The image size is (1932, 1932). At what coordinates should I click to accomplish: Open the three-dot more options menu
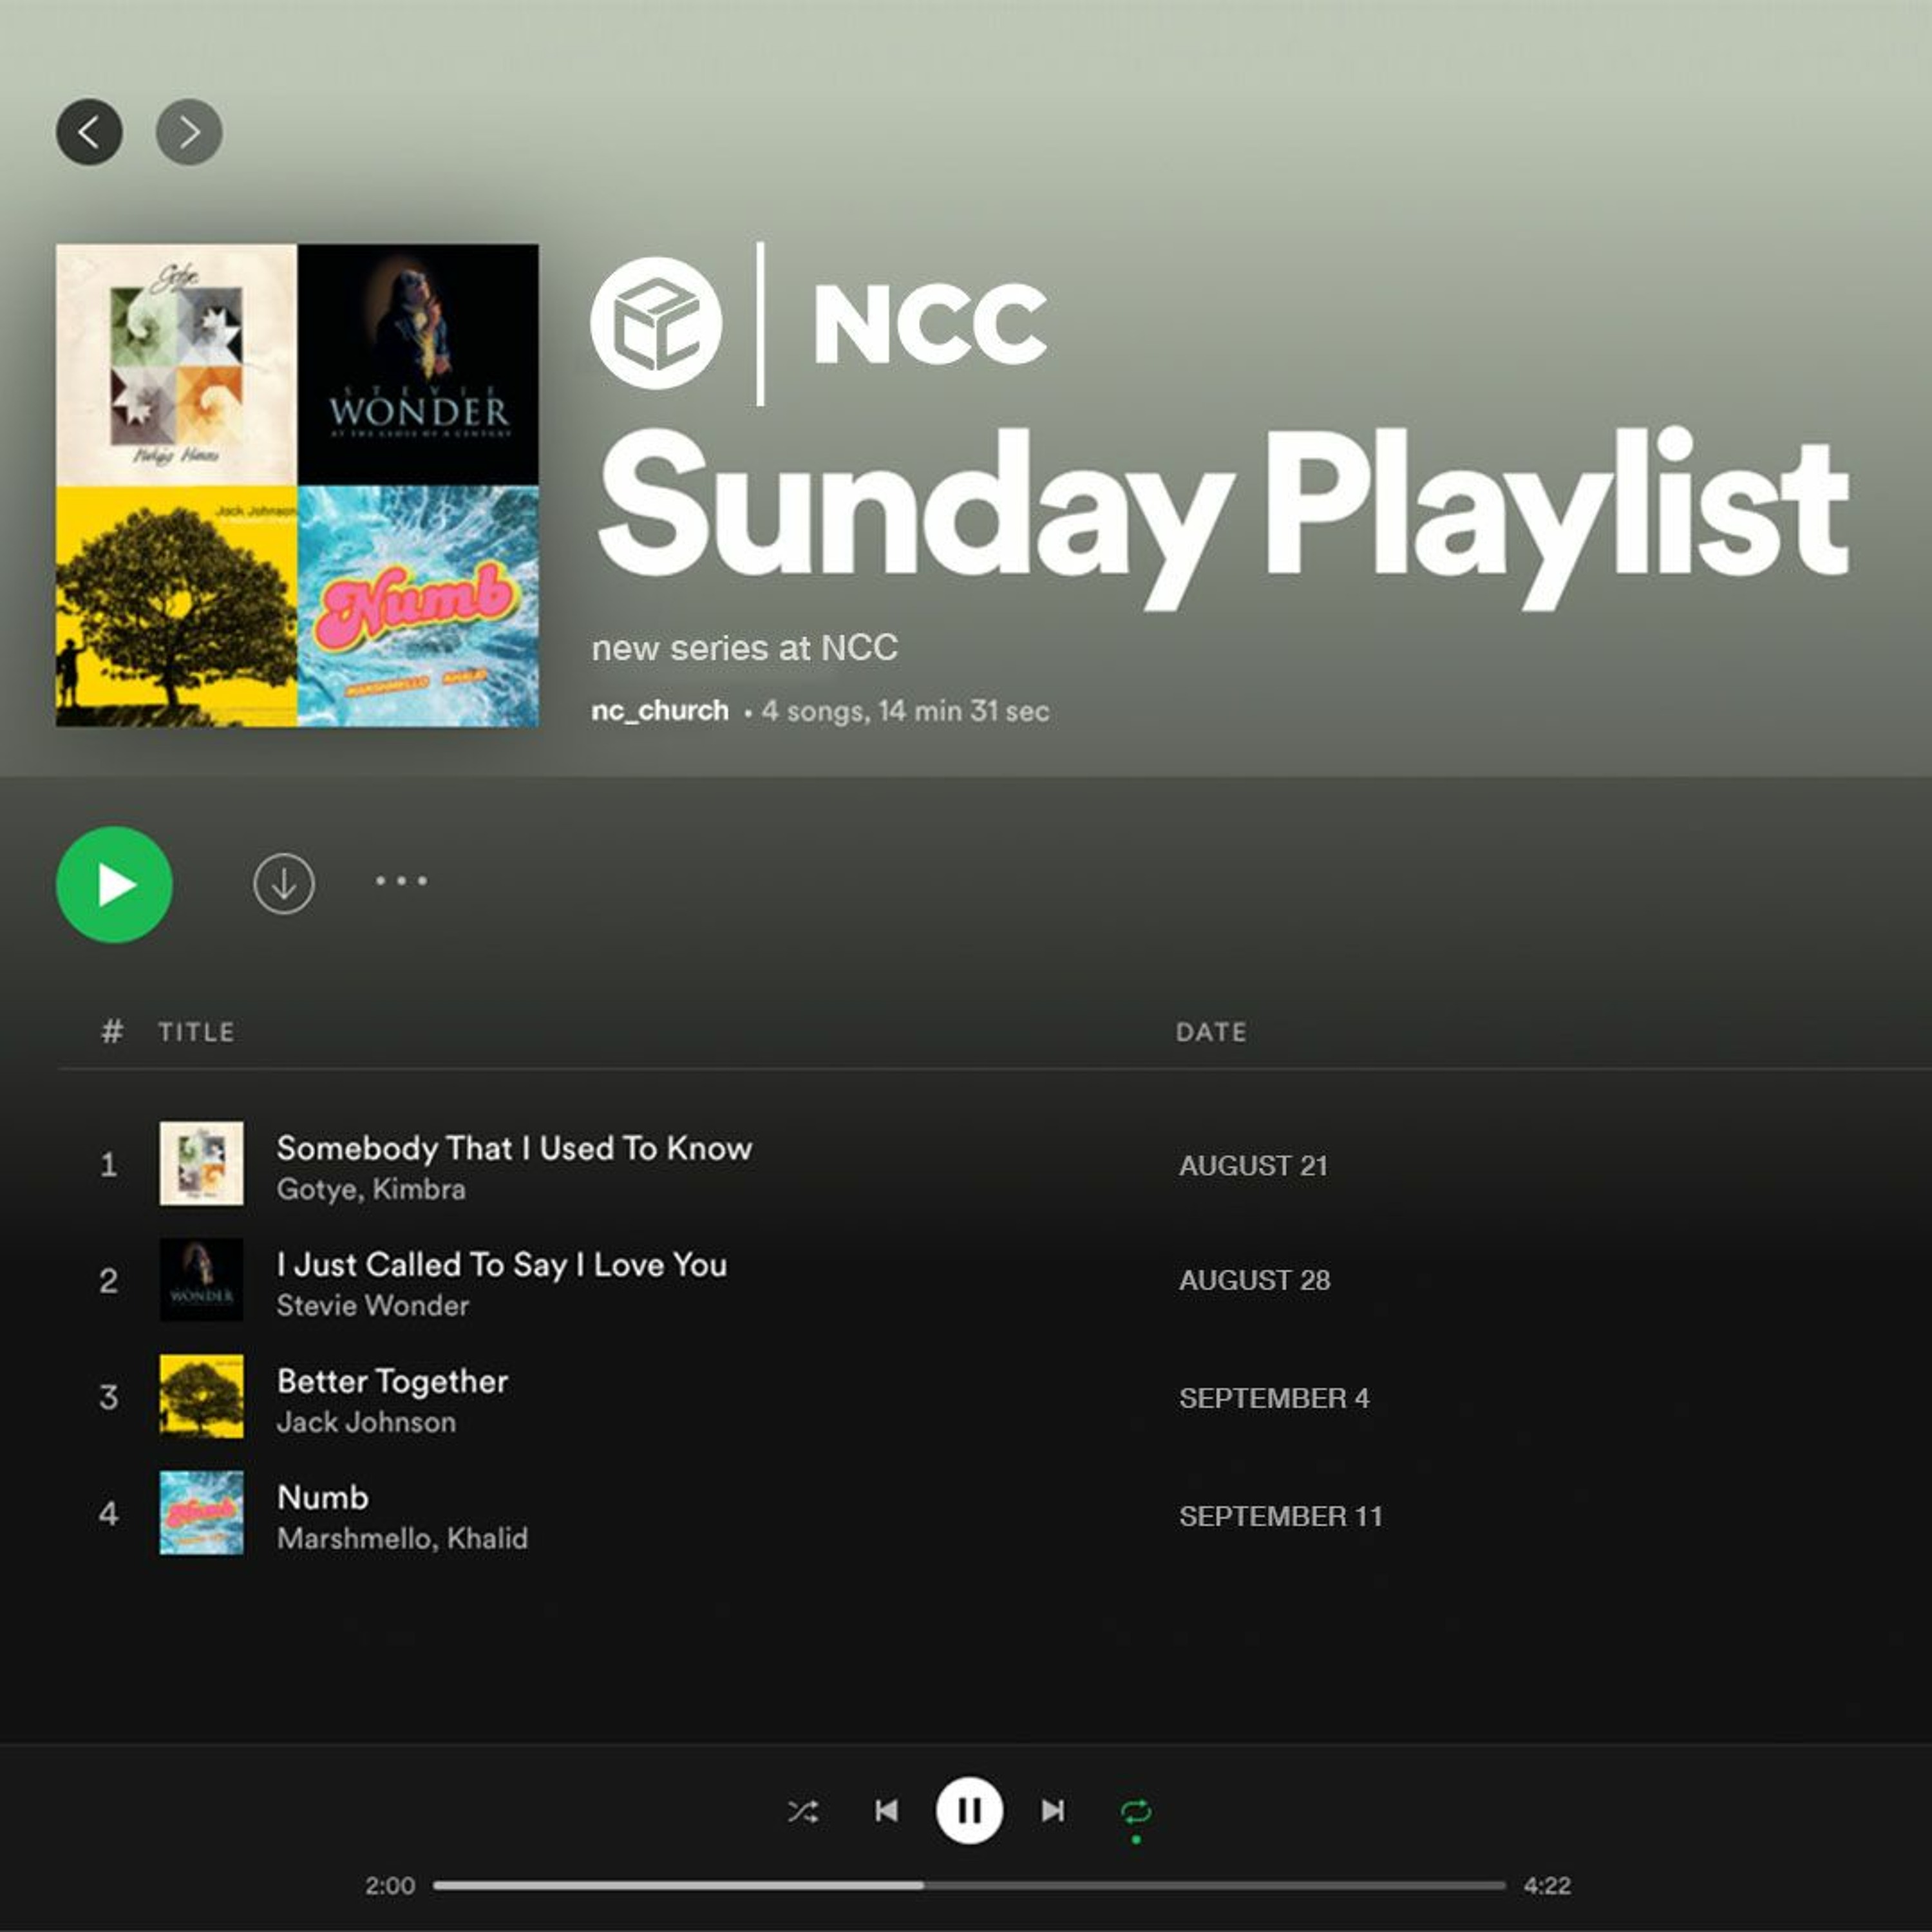401,881
